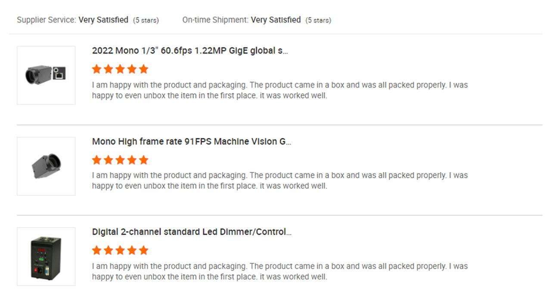Open "2022 Mono 1/3" 60.6fps" product title
Image resolution: width=549 pixels, height=298 pixels.
click(190, 51)
